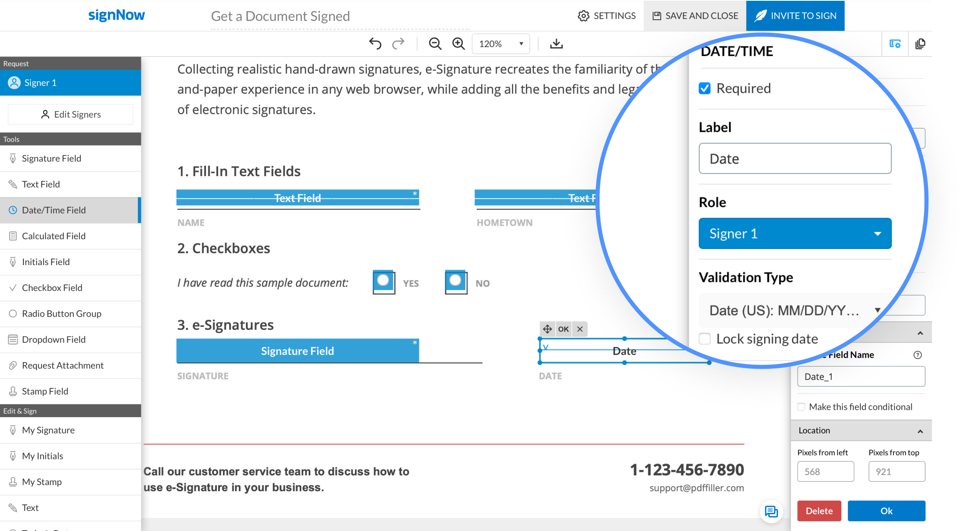969x531 pixels.
Task: Click the undo arrow icon
Action: coord(375,43)
